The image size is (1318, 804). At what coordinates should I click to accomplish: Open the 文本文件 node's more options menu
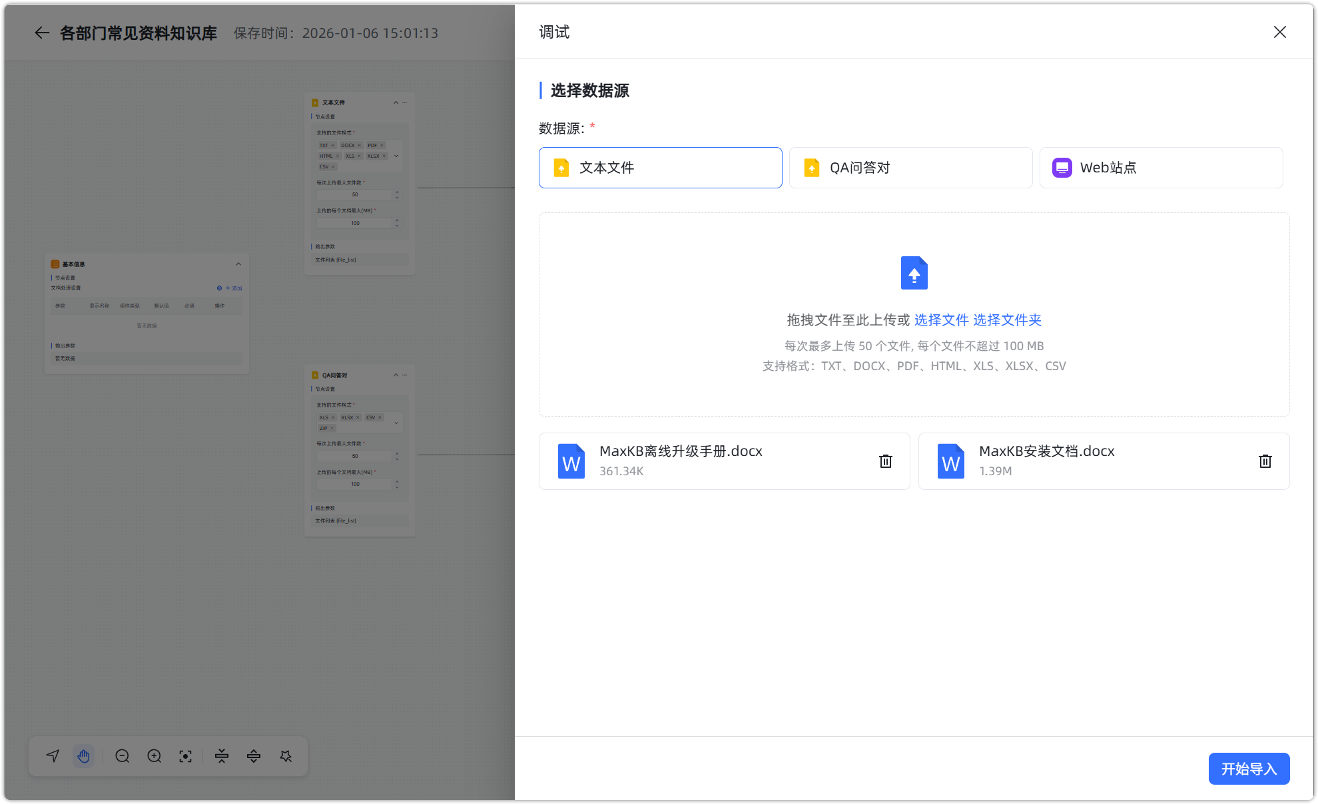click(x=405, y=102)
